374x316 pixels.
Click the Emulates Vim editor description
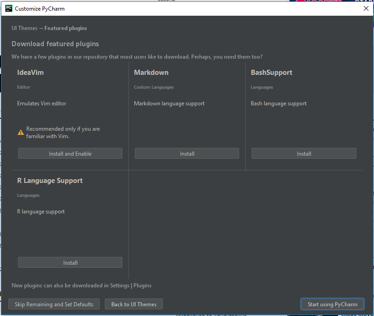42,103
